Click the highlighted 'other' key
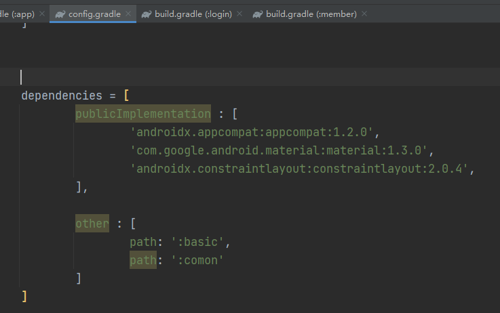The image size is (500, 313). click(92, 224)
